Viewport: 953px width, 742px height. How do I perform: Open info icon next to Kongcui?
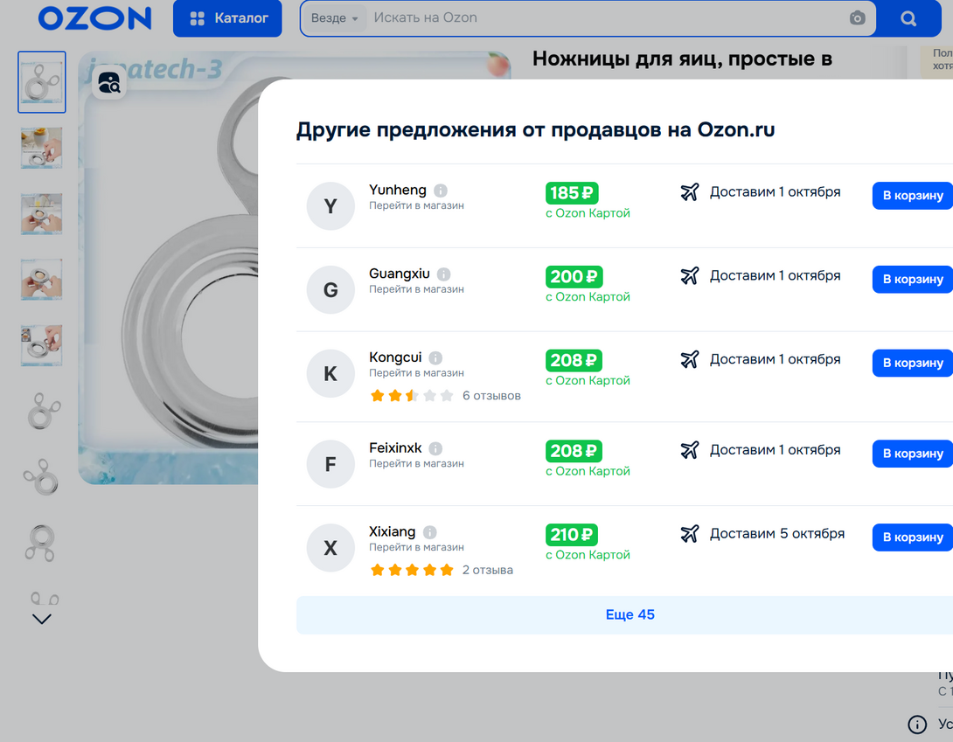pyautogui.click(x=435, y=358)
